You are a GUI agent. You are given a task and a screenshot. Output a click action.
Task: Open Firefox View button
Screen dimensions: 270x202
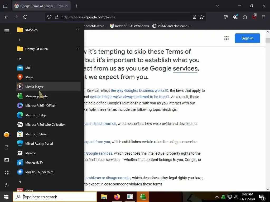coord(5,6)
